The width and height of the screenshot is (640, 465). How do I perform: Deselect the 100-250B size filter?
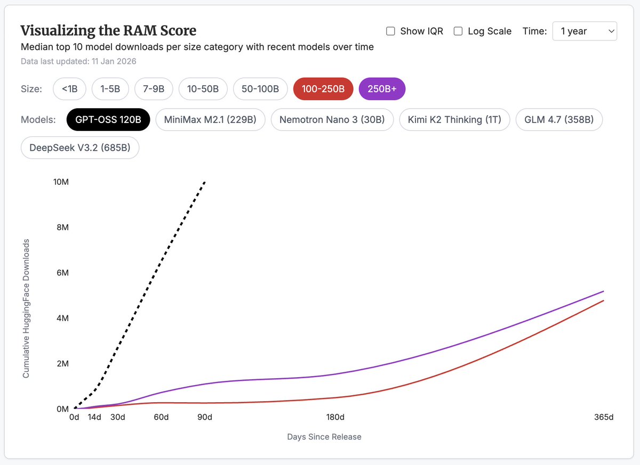point(323,88)
